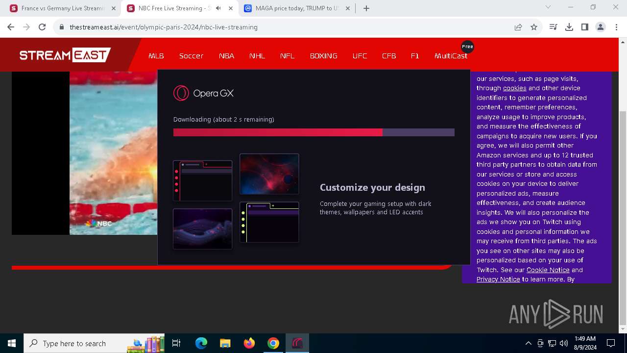Close the NBC Free Live Streaming tab

(231, 8)
